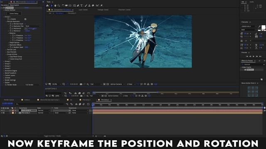Toggle stopwatch for 1. Y Rotation
Image resolution: width=266 pixels, height=149 pixels.
click(13, 38)
